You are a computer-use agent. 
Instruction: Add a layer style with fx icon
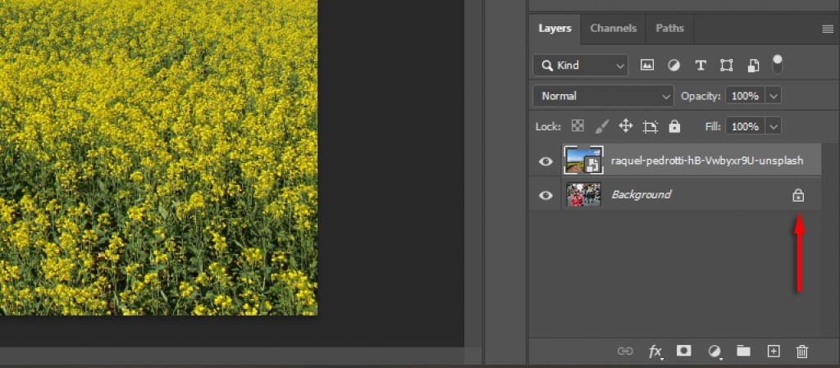(655, 352)
